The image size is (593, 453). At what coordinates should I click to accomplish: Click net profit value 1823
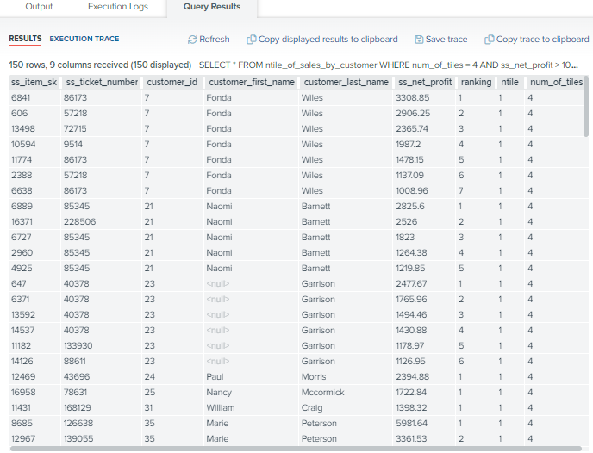coord(405,238)
